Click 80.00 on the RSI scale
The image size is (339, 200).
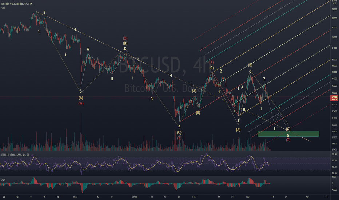(335, 155)
